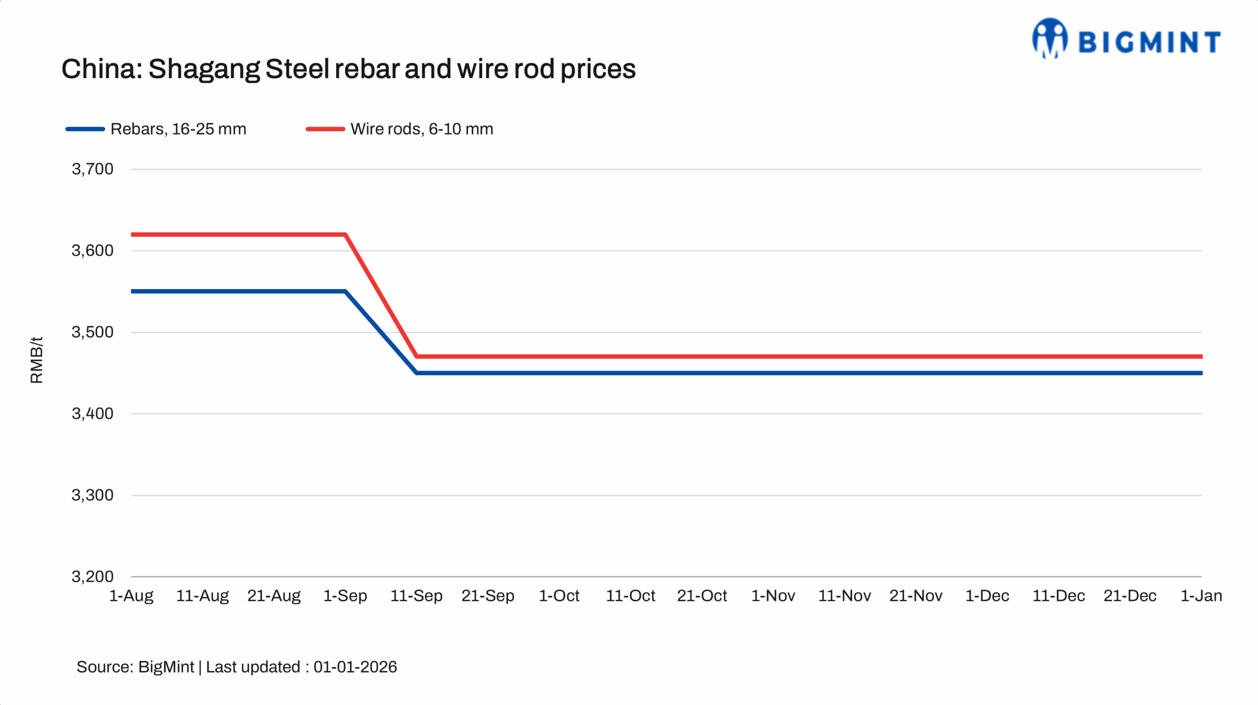Click the 1-Oct x-axis date label
The image size is (1258, 705).
[559, 596]
